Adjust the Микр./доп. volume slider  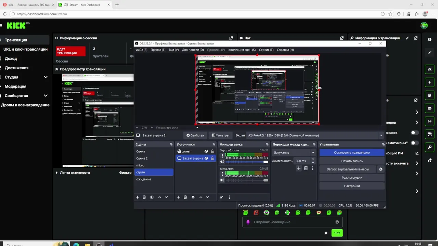tap(247, 180)
